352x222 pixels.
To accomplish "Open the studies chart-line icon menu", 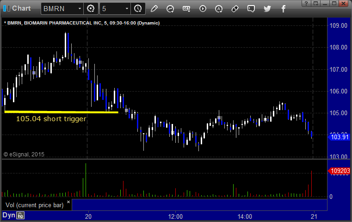I will click(x=170, y=9).
